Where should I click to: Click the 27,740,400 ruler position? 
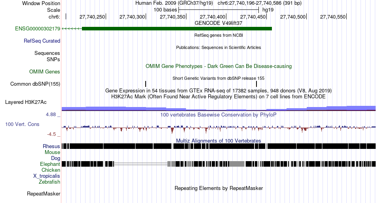[x=213, y=17]
